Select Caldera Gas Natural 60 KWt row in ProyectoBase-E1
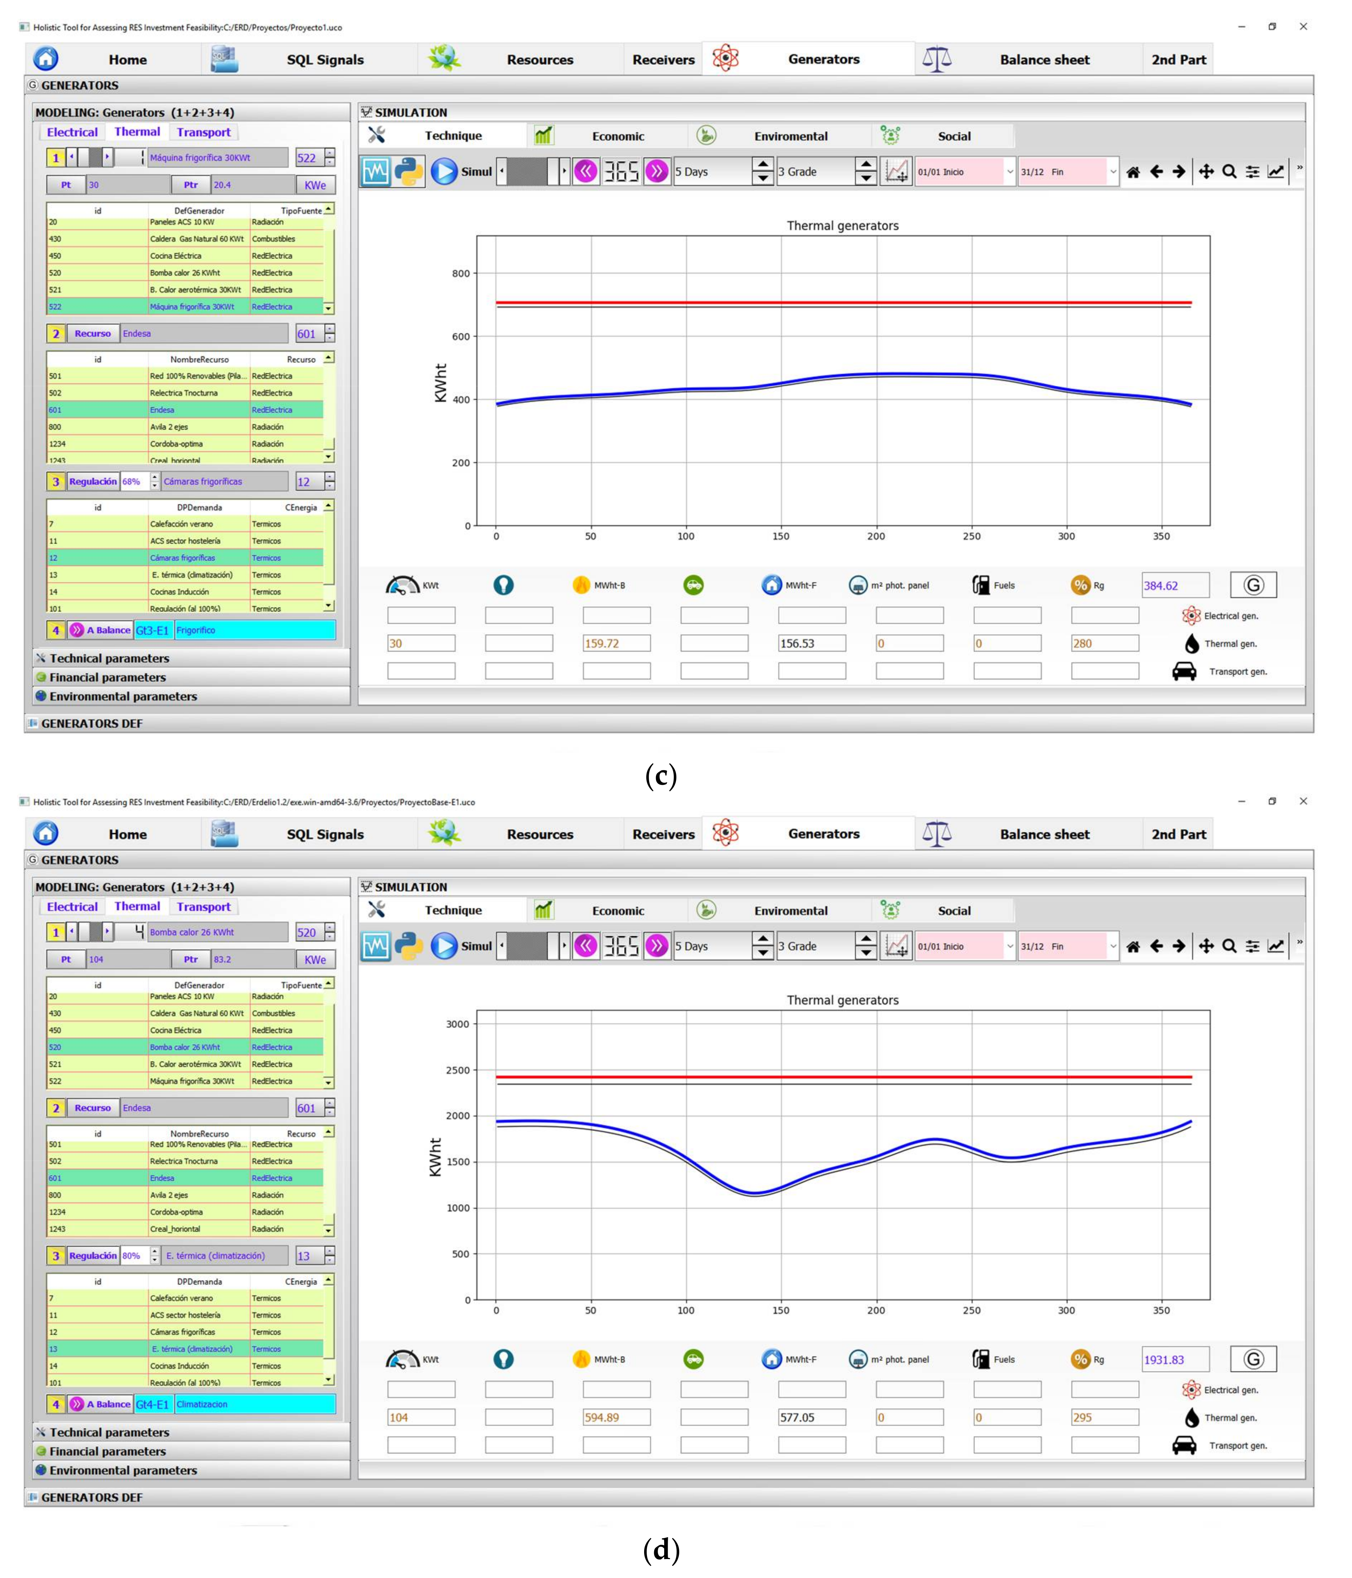This screenshot has height=1578, width=1352. [x=196, y=1013]
